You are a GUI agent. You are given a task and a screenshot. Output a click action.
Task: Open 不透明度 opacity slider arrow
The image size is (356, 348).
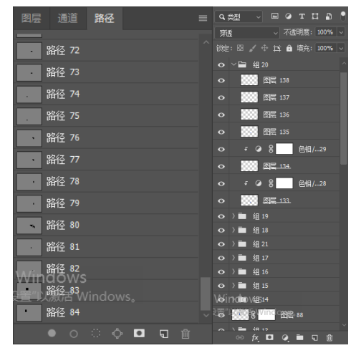click(341, 32)
